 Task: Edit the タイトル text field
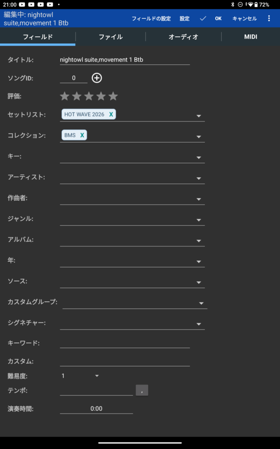coord(125,60)
